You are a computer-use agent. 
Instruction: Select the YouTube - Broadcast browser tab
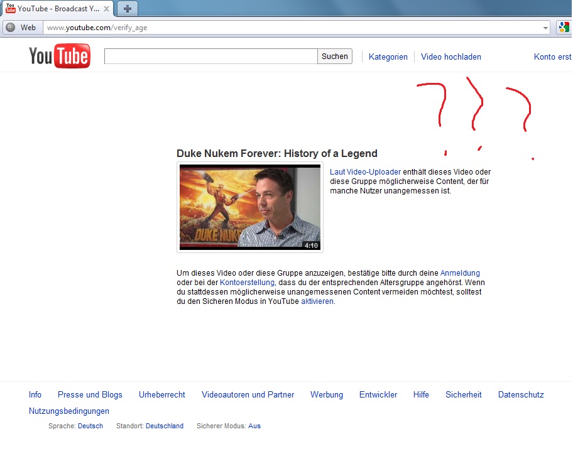pyautogui.click(x=58, y=9)
